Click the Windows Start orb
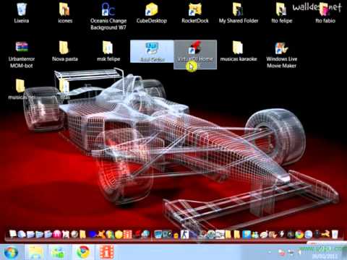The image size is (347, 260). (x=11, y=253)
